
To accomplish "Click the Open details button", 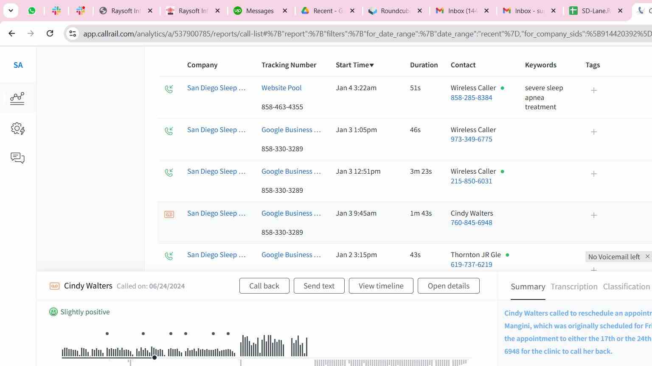I will 449,286.
